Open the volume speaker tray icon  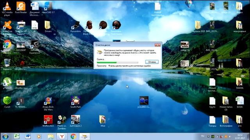(x=230, y=136)
